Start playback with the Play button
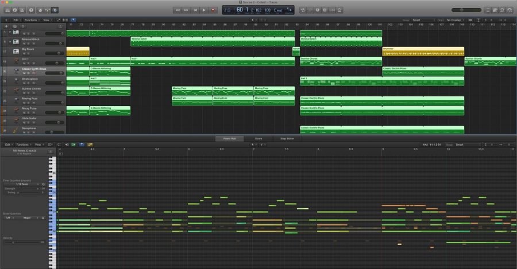This screenshot has width=517, height=269. pos(204,10)
